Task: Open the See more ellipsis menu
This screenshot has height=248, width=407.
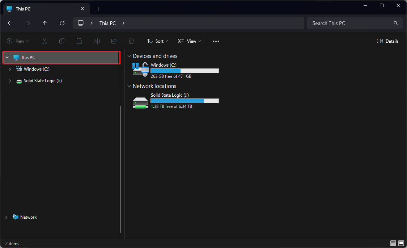Action: (216, 41)
